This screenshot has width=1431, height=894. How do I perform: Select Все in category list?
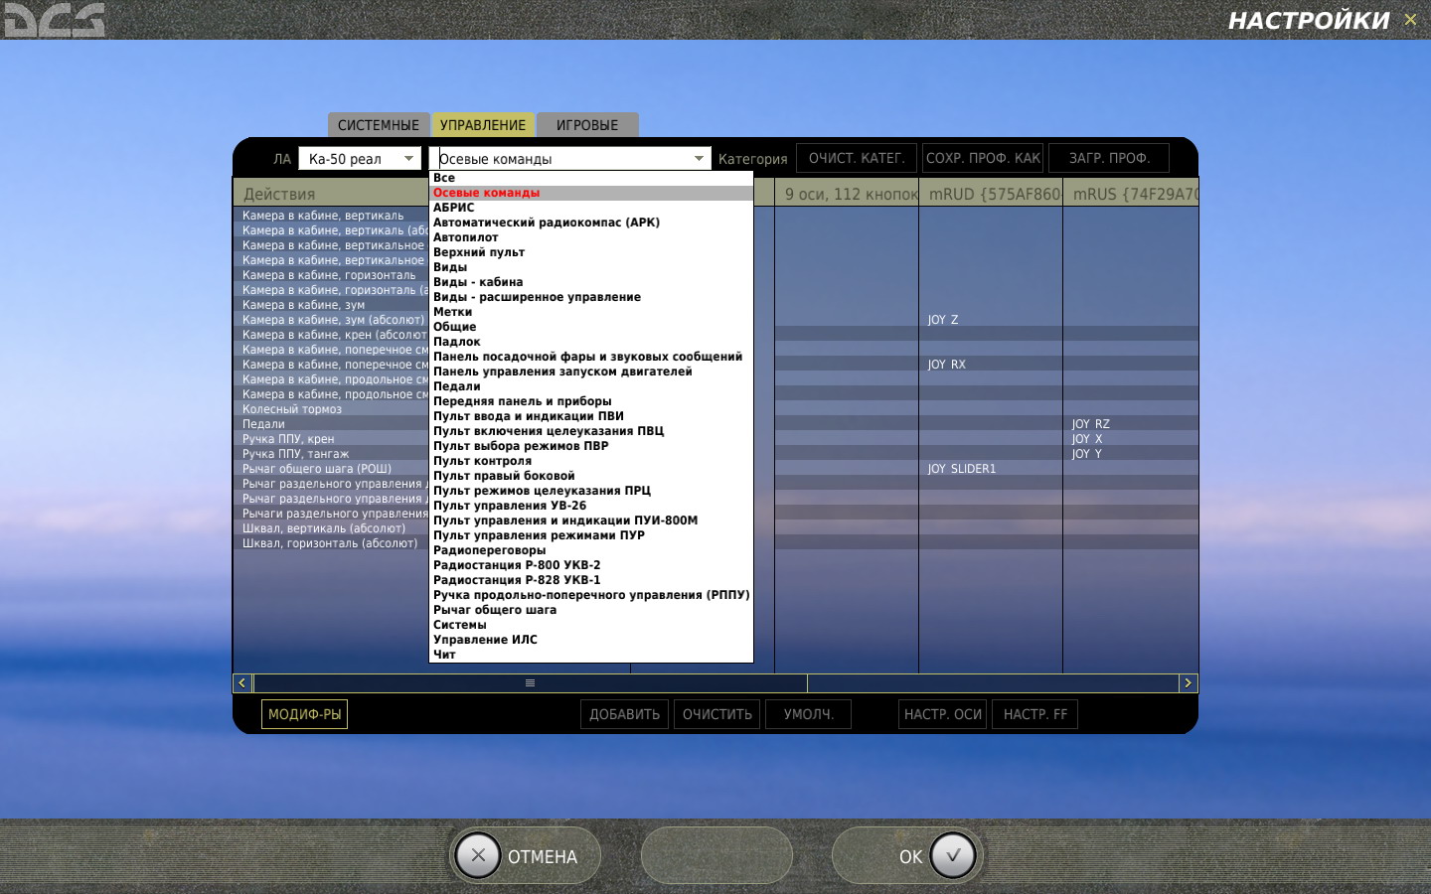[x=591, y=178]
